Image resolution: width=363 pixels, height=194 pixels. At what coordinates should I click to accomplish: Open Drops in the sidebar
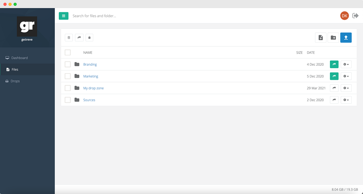pyautogui.click(x=27, y=81)
